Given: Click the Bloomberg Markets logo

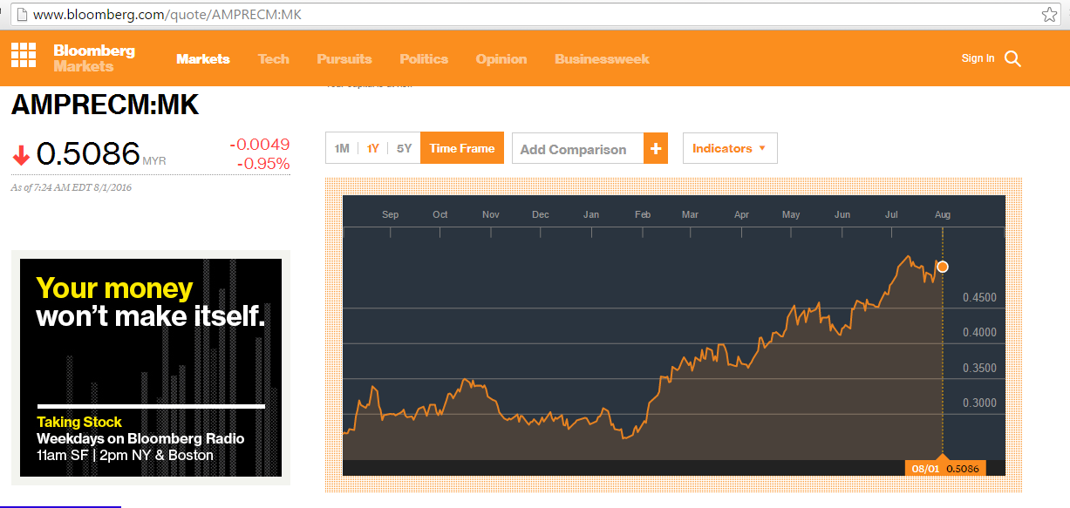Looking at the screenshot, I should pos(94,58).
